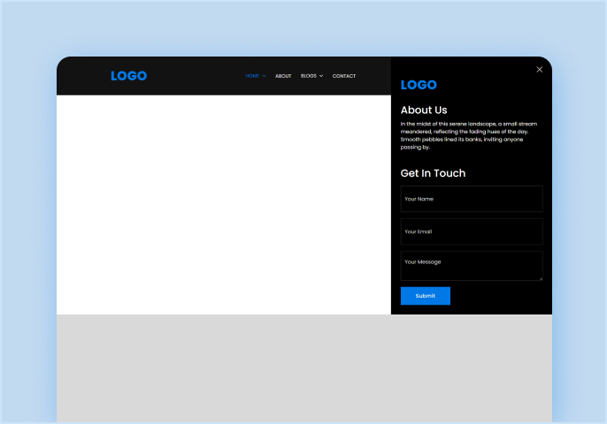Click the gray section below the page
This screenshot has width=607, height=424.
pyautogui.click(x=303, y=368)
